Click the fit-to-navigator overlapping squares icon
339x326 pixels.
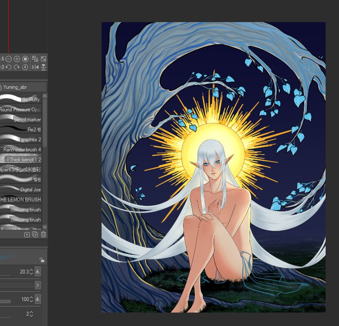[35, 59]
